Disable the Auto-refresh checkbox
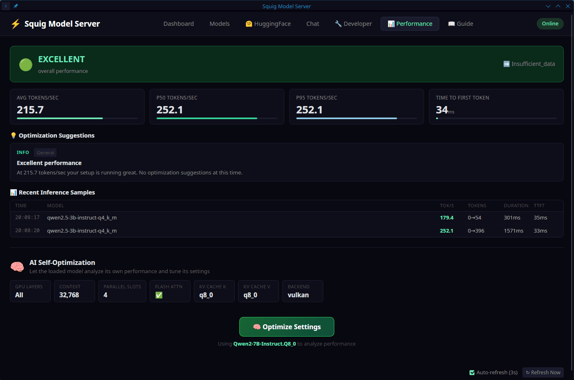This screenshot has height=380, width=574. click(472, 372)
